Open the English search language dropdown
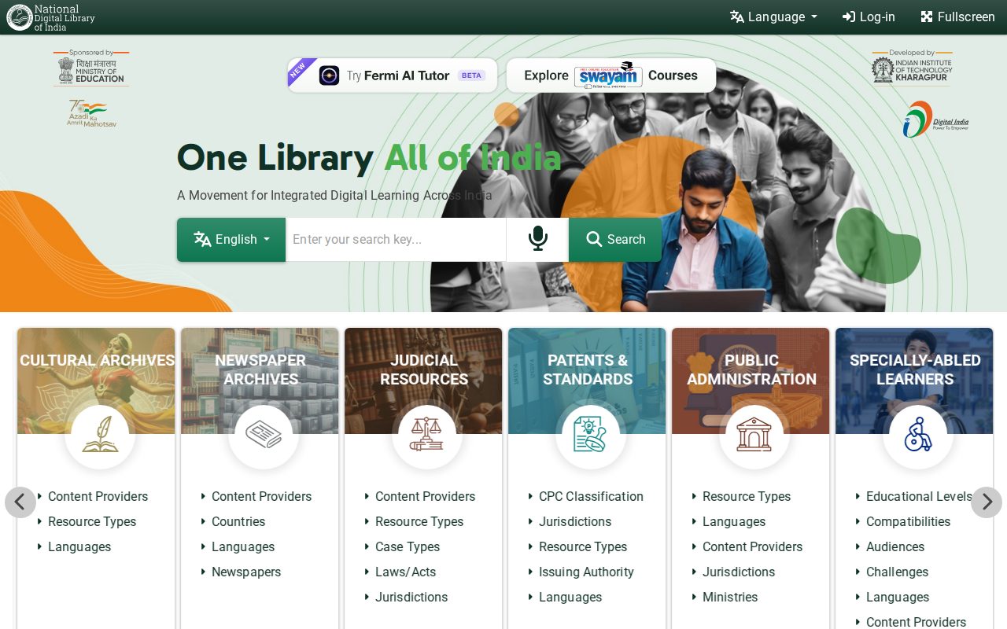This screenshot has height=629, width=1007. [231, 240]
